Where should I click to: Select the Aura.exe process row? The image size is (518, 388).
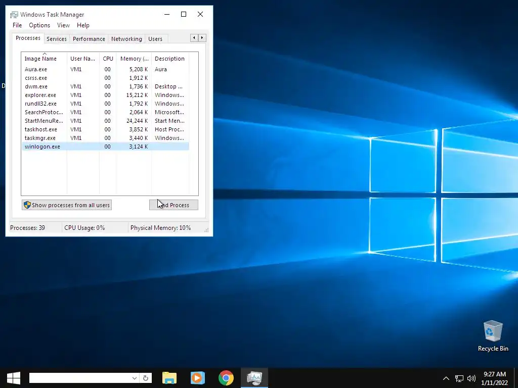(x=105, y=69)
